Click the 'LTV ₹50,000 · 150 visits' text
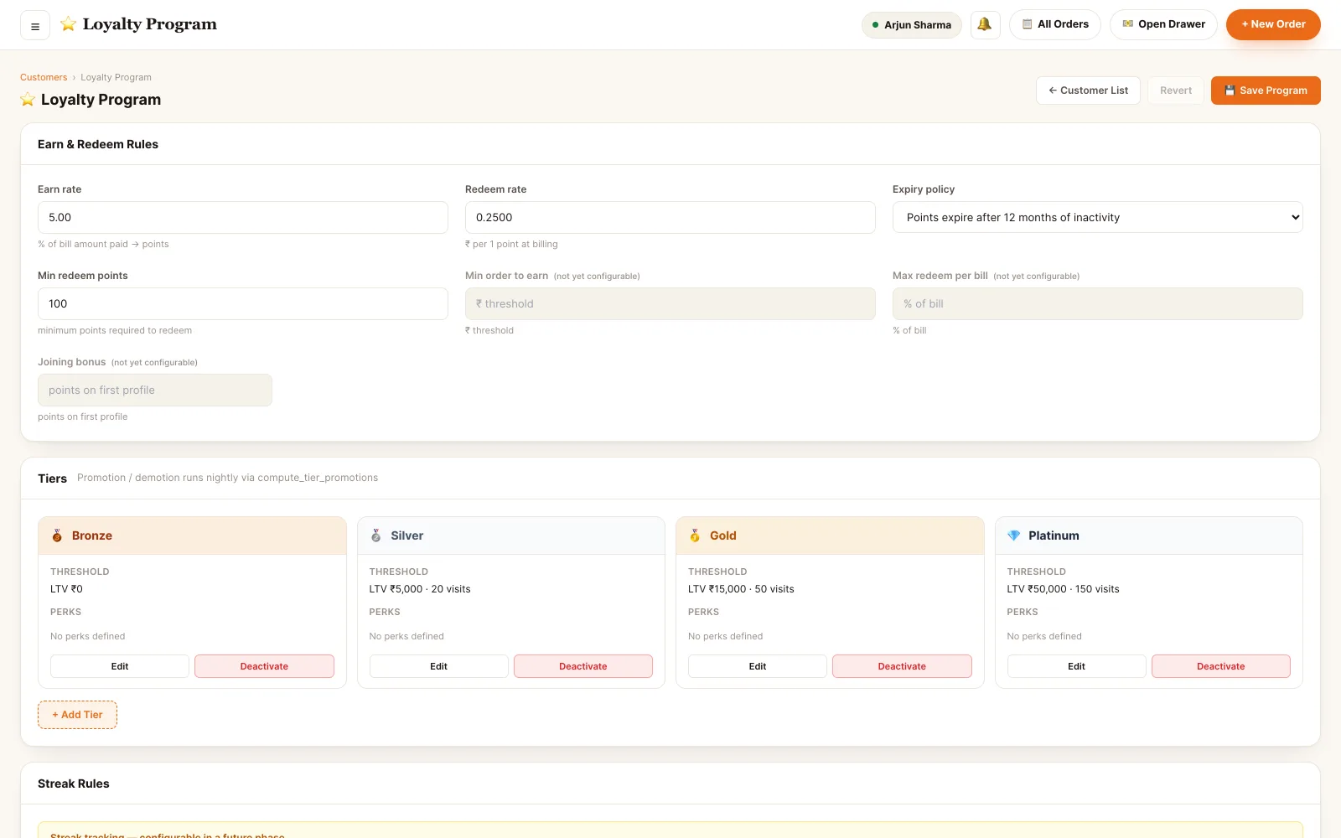This screenshot has height=838, width=1341. 1063,589
